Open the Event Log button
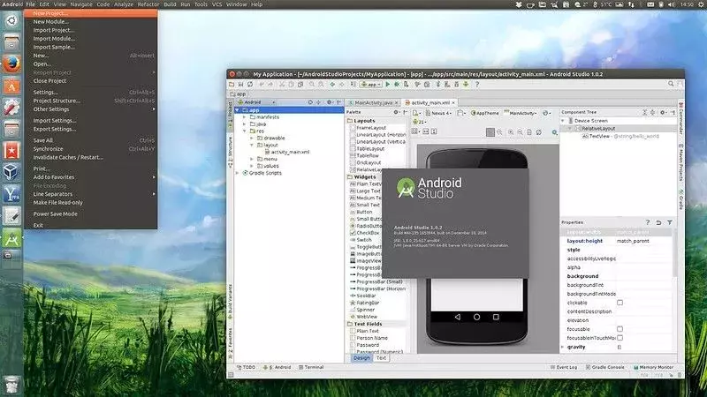This screenshot has width=707, height=397. coord(564,367)
